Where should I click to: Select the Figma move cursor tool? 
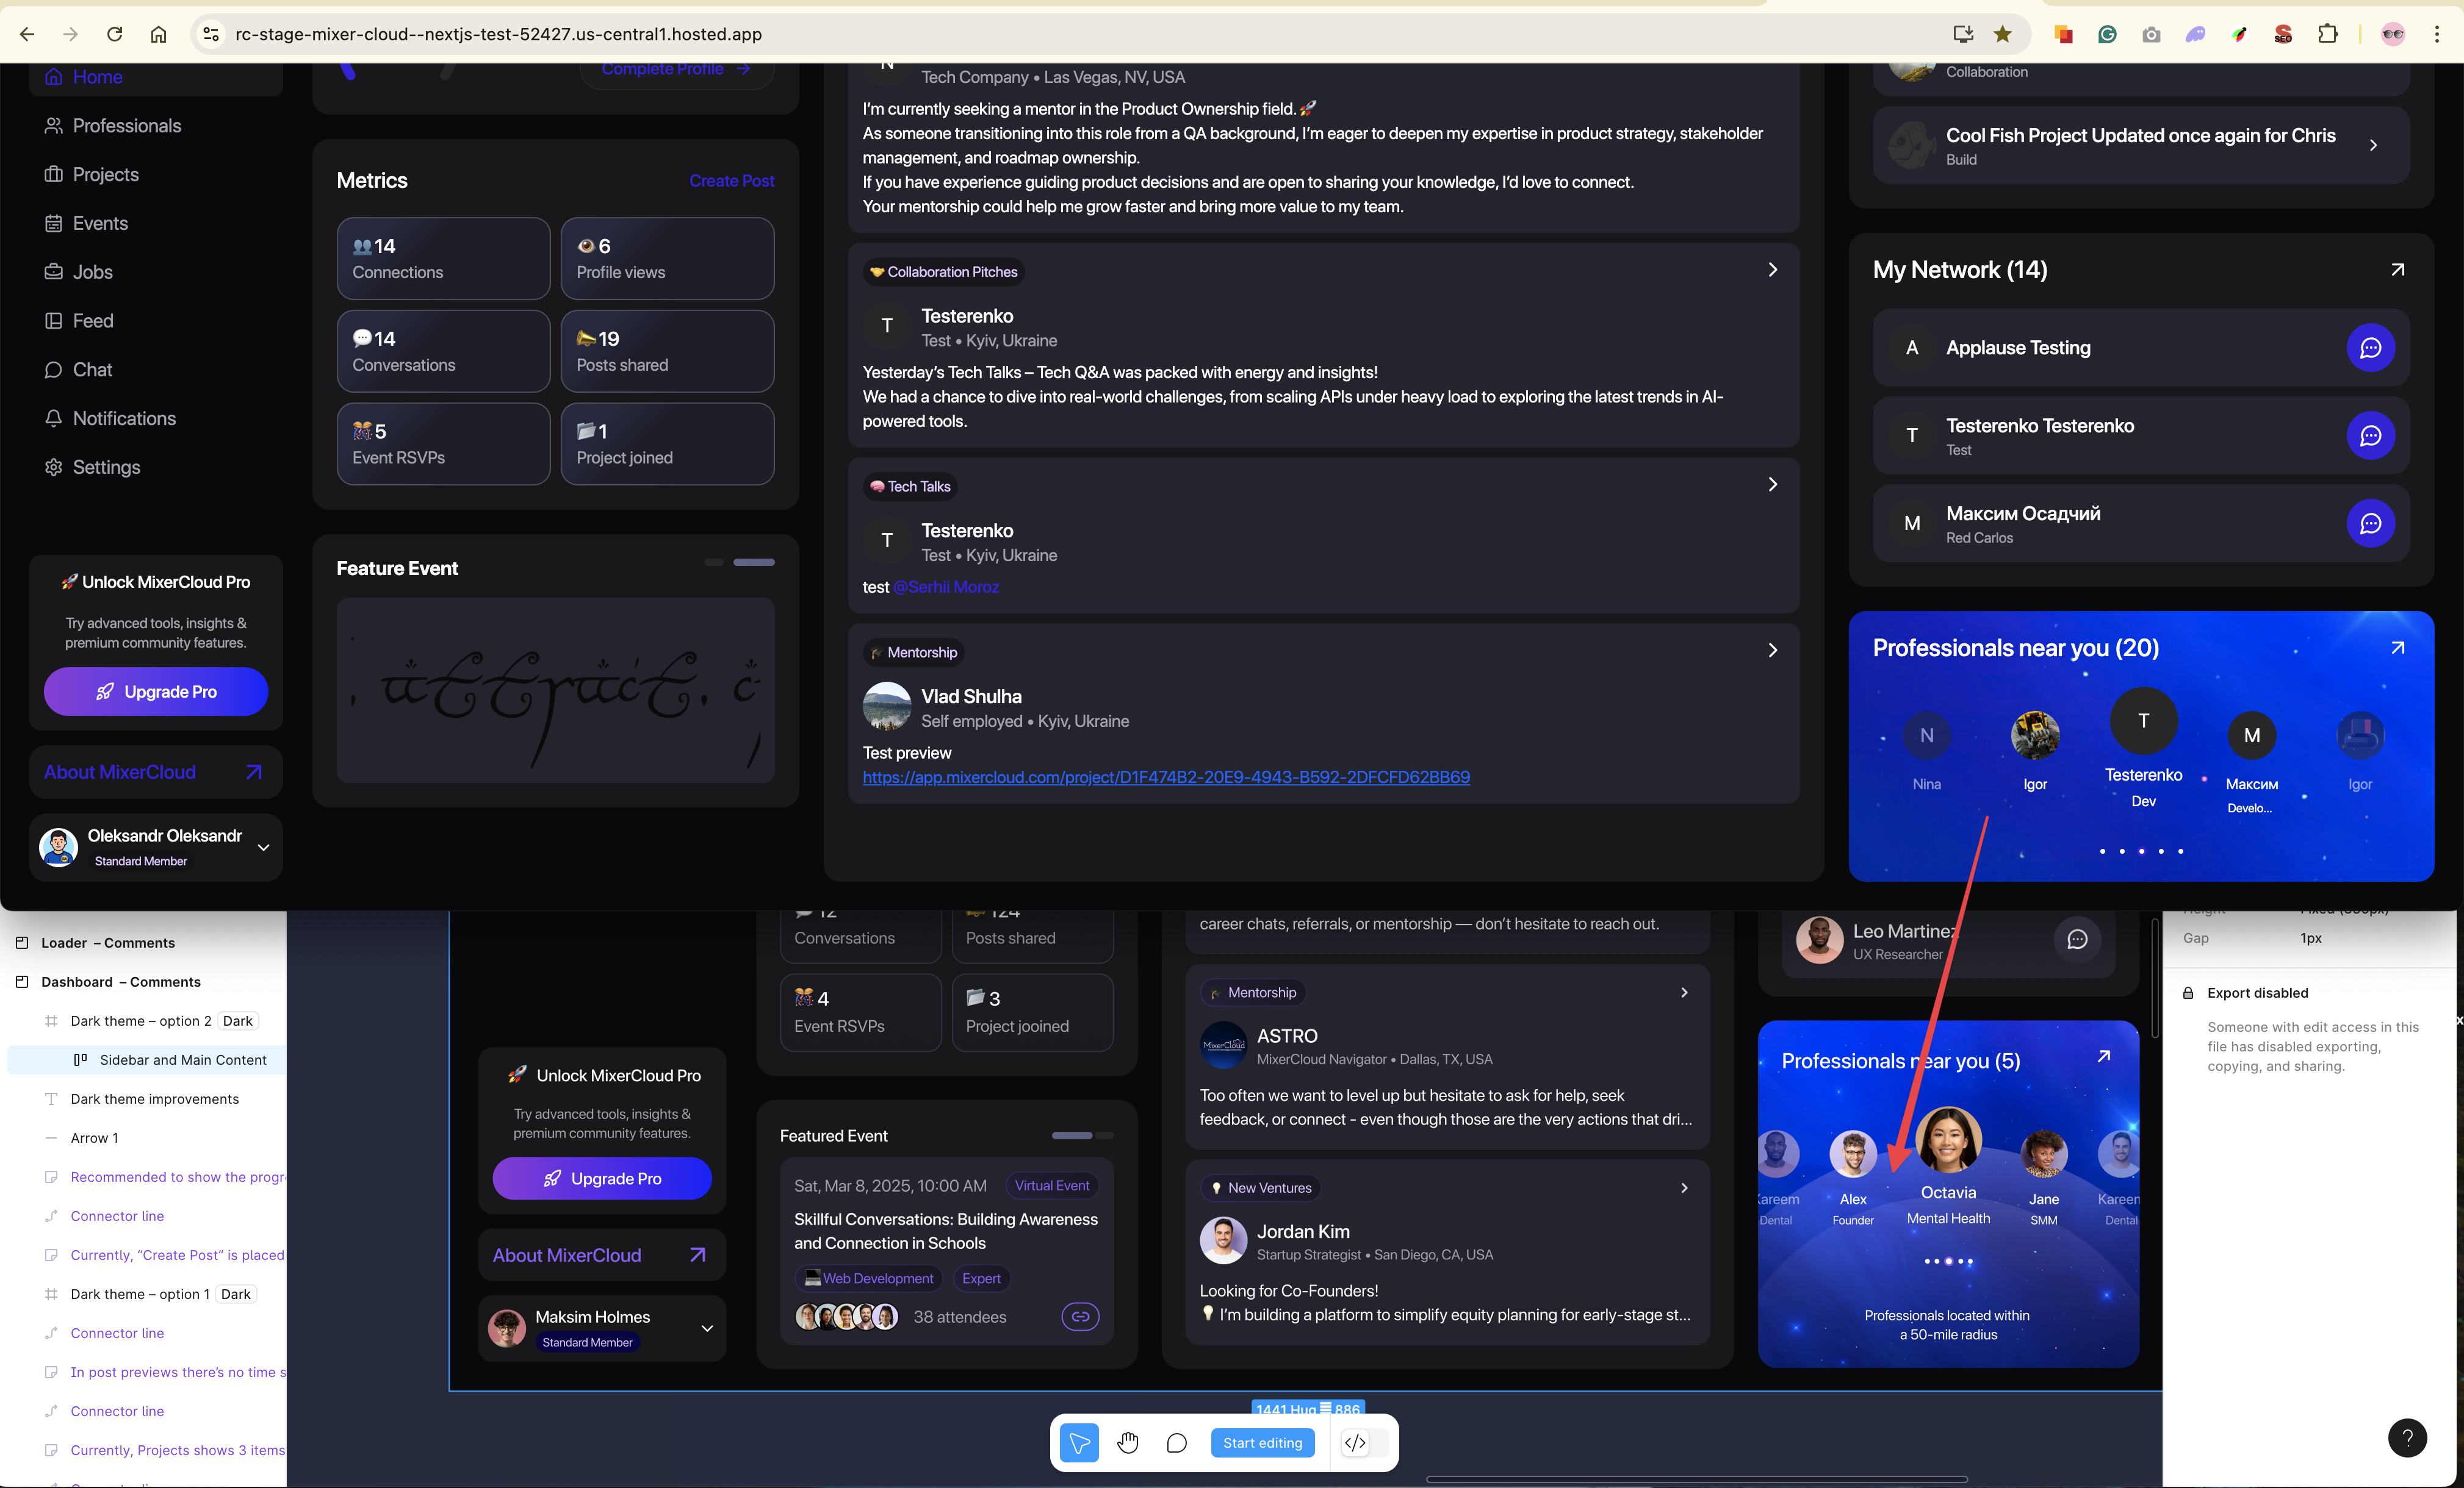[1079, 1442]
